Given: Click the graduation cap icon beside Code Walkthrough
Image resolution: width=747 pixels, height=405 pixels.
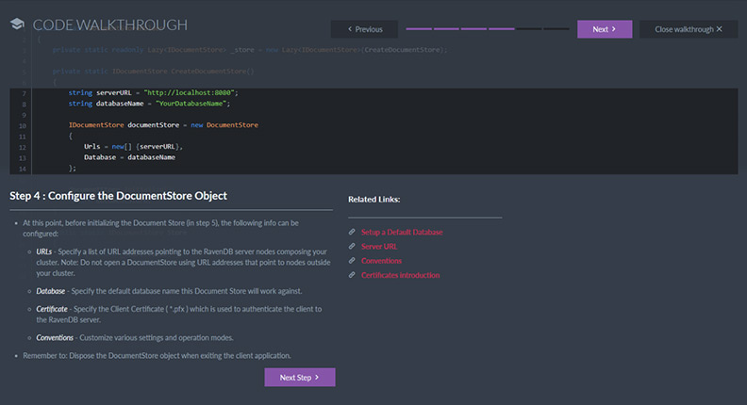Looking at the screenshot, I should pyautogui.click(x=17, y=25).
